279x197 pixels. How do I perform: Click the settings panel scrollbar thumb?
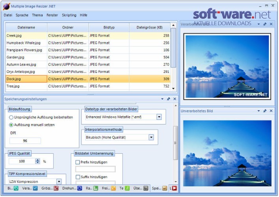pos(176,143)
